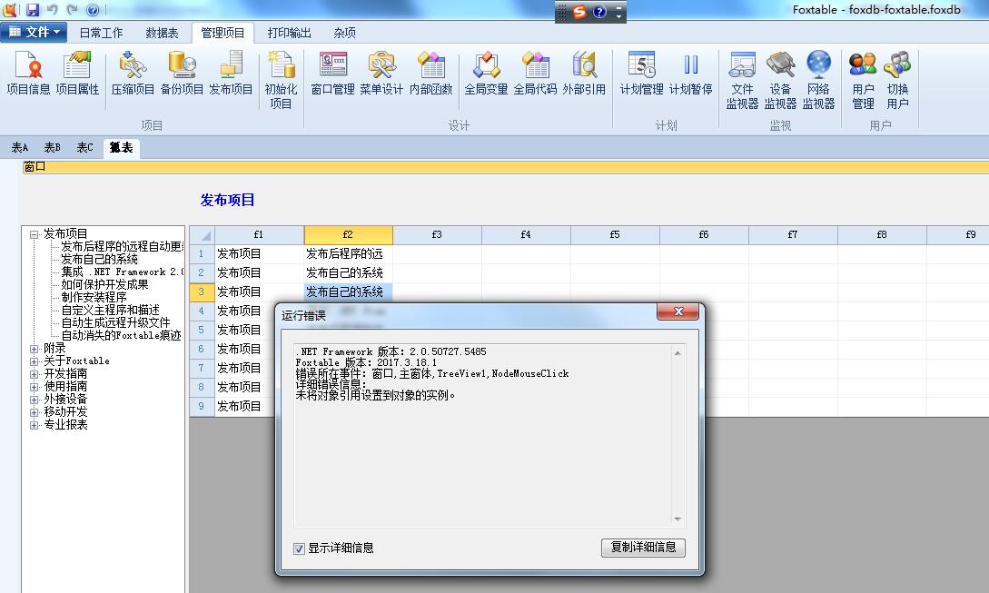Click the save icon in quick access toolbar
The height and width of the screenshot is (593, 989).
click(33, 9)
